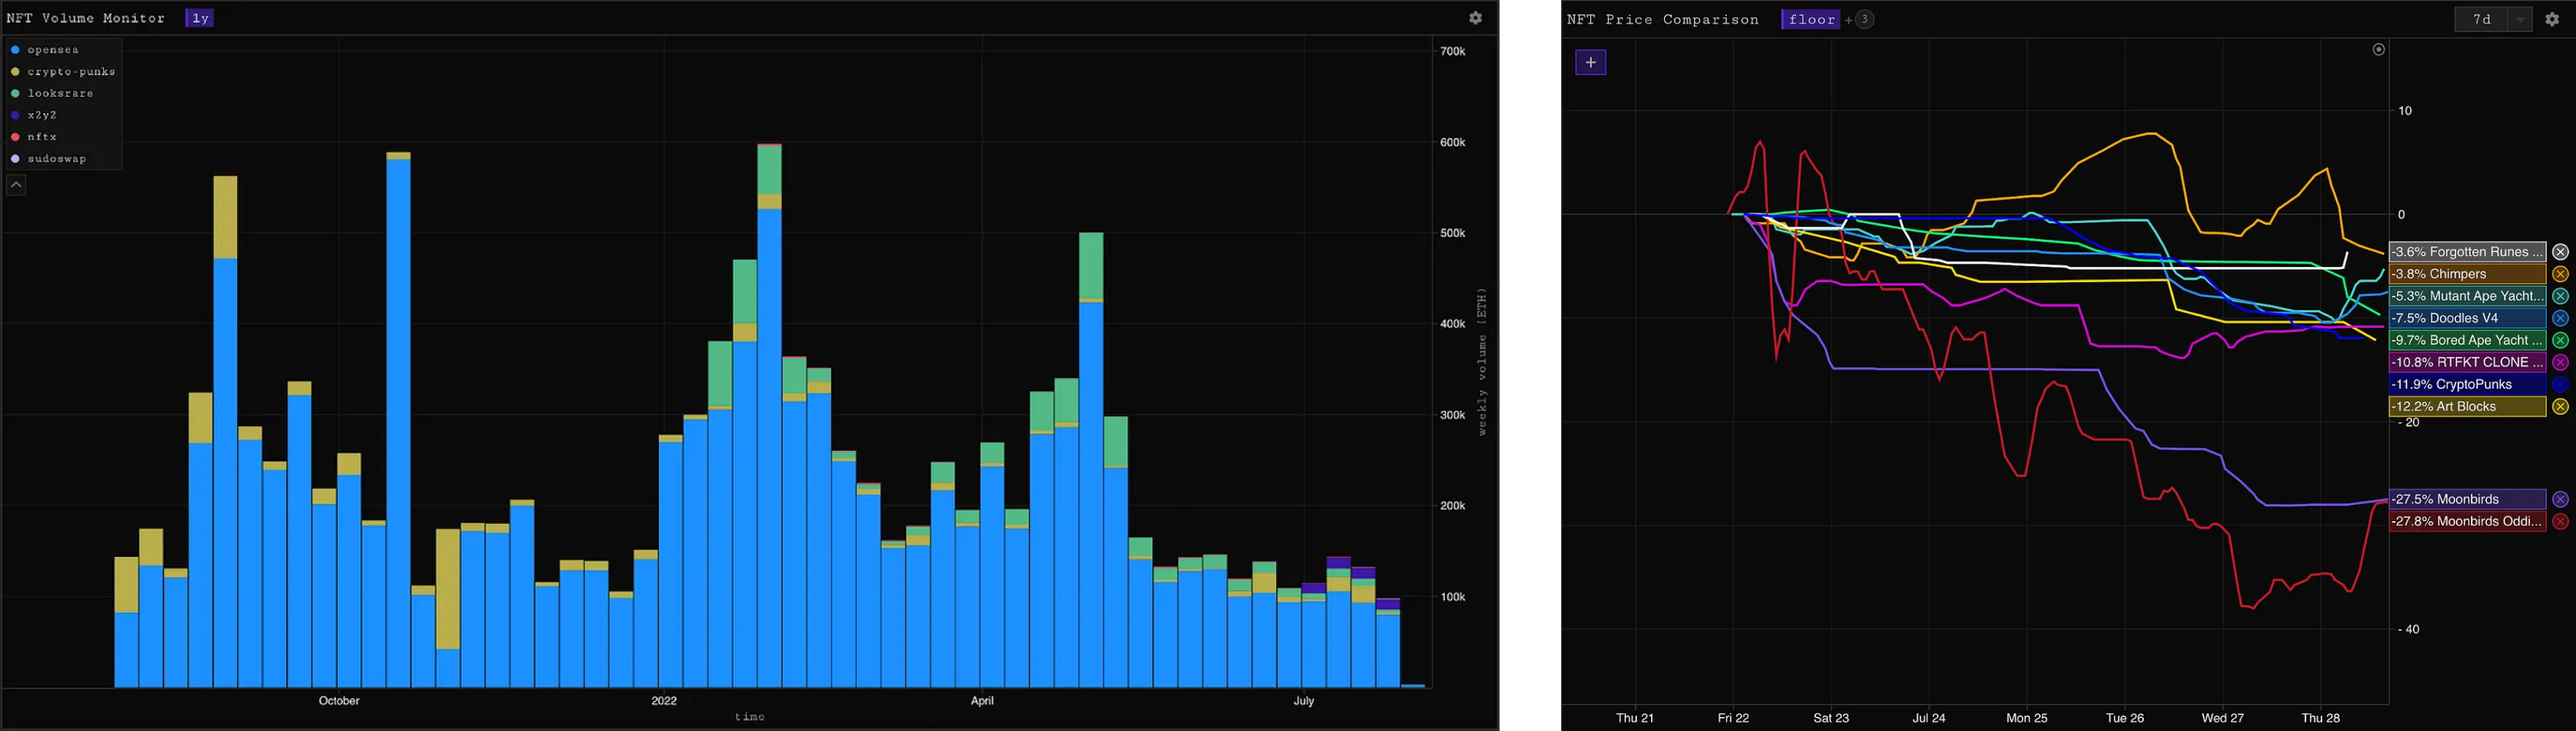The height and width of the screenshot is (731, 2576).
Task: Click the circular target icon above price chart
Action: tap(2379, 49)
